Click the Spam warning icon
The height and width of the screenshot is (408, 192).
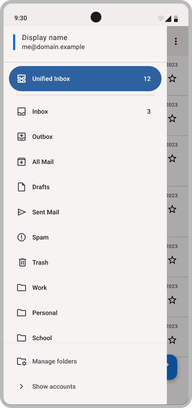pyautogui.click(x=22, y=237)
